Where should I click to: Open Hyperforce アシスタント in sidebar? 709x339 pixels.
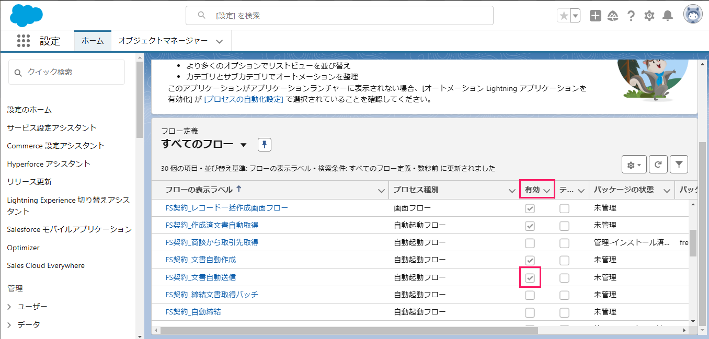[x=49, y=163]
